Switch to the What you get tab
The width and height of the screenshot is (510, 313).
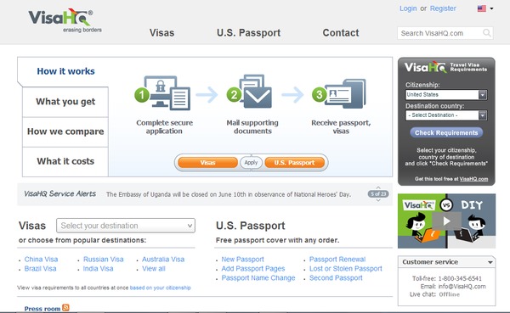pos(65,102)
